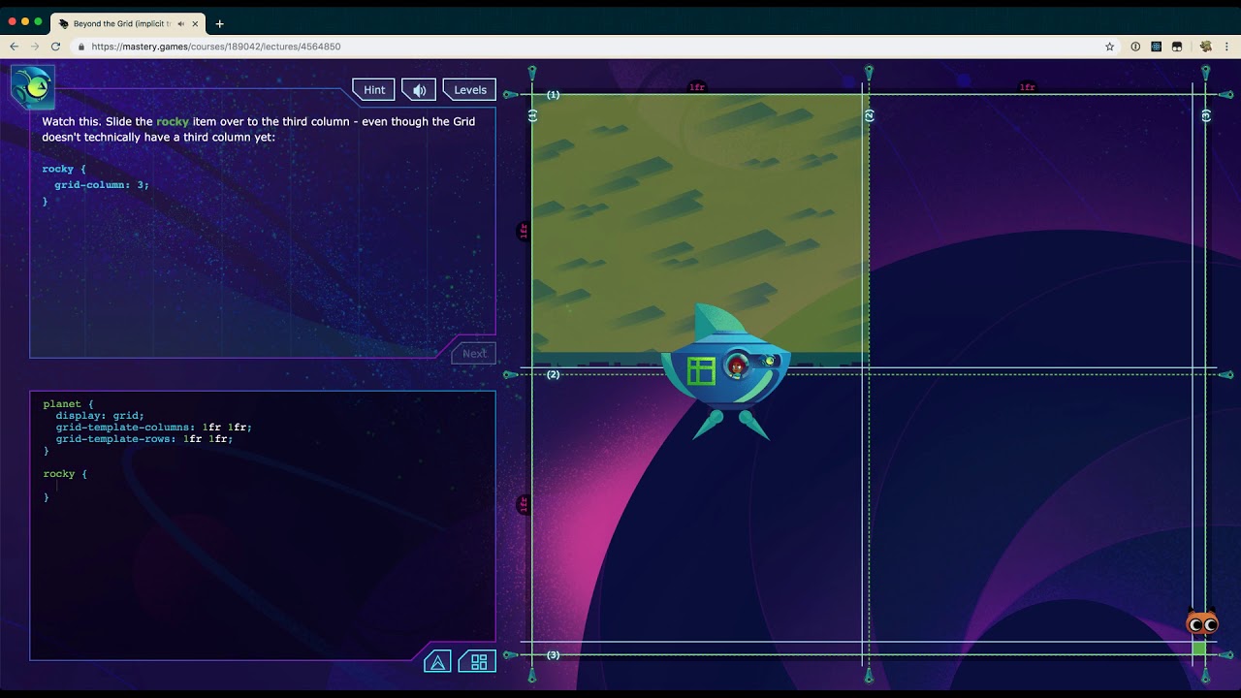Image resolution: width=1241 pixels, height=698 pixels.
Task: Toggle the grid layout icon below editor
Action: coord(478,662)
